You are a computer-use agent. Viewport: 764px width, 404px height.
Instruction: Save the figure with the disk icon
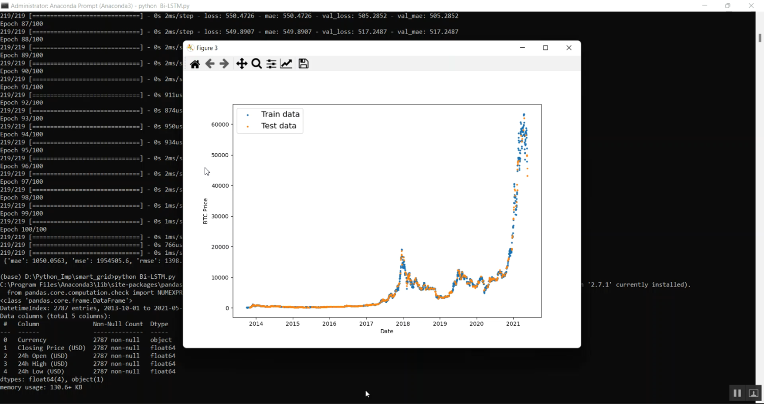point(304,64)
